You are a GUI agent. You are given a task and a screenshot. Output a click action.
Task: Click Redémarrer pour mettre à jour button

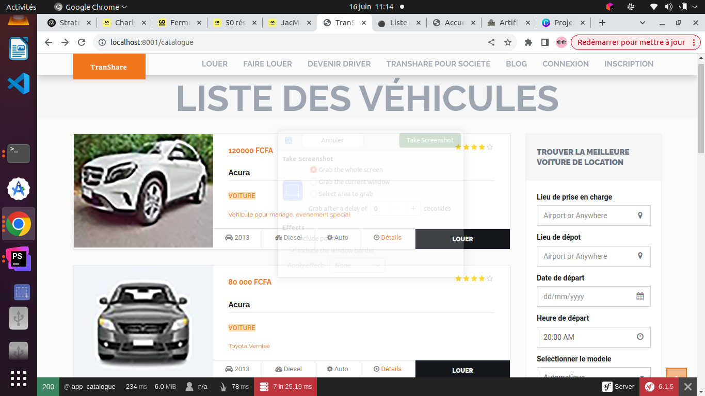coord(636,42)
